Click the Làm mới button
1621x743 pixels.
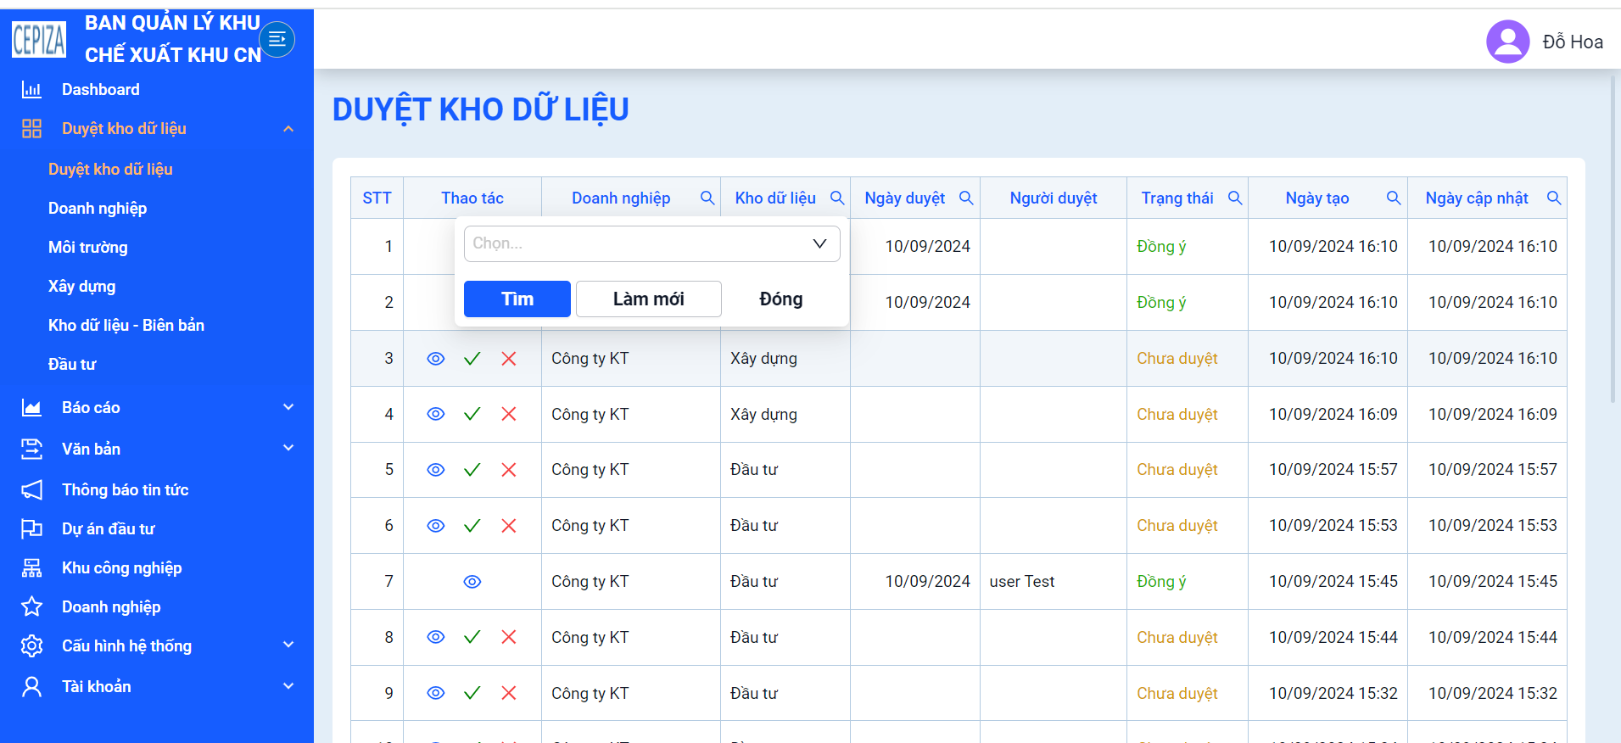pyautogui.click(x=649, y=299)
